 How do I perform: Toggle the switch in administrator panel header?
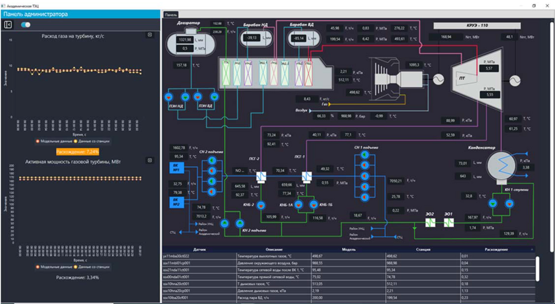(x=26, y=25)
